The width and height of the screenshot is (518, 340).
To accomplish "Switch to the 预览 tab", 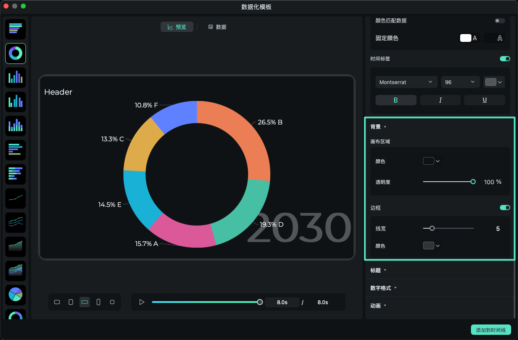I will point(177,27).
